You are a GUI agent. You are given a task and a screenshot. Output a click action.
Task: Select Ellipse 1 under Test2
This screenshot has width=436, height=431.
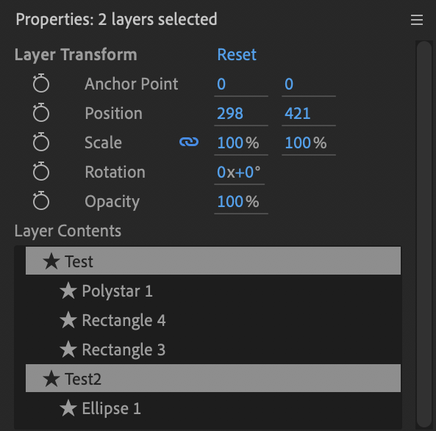pos(213,408)
